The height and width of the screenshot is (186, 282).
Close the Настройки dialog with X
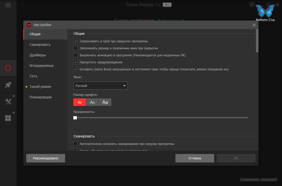point(254,25)
